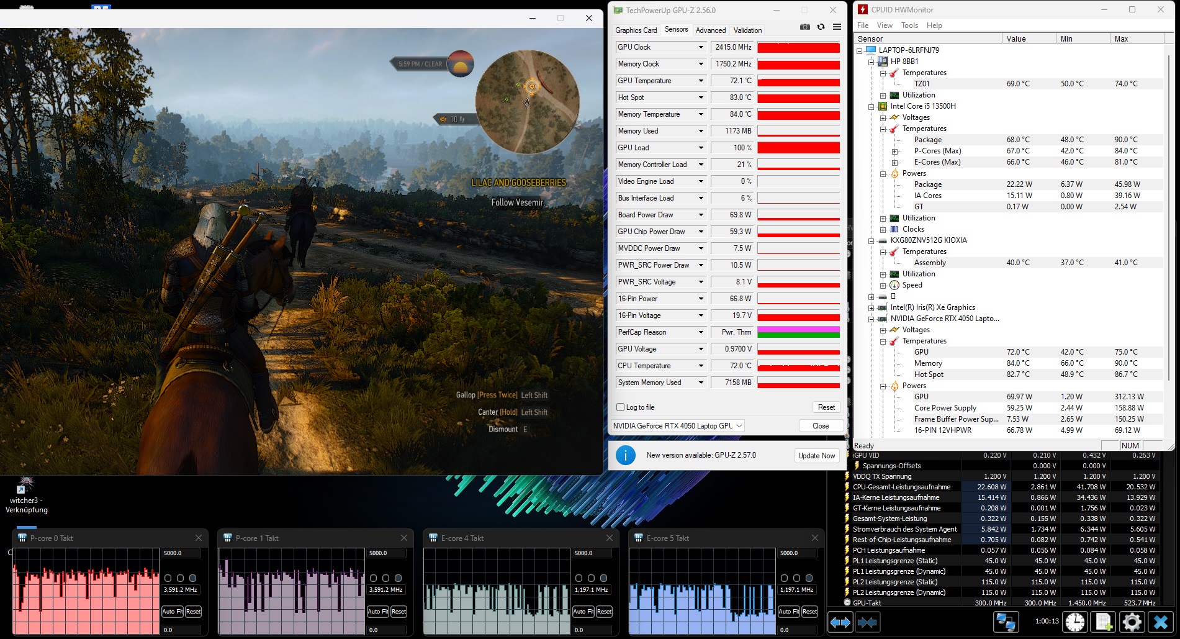Click the GPU Temperature red graph bar

click(x=798, y=81)
